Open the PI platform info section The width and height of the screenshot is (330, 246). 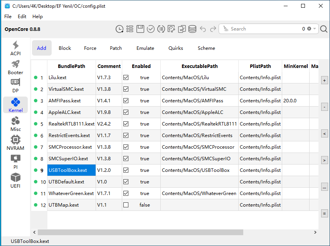click(x=15, y=162)
